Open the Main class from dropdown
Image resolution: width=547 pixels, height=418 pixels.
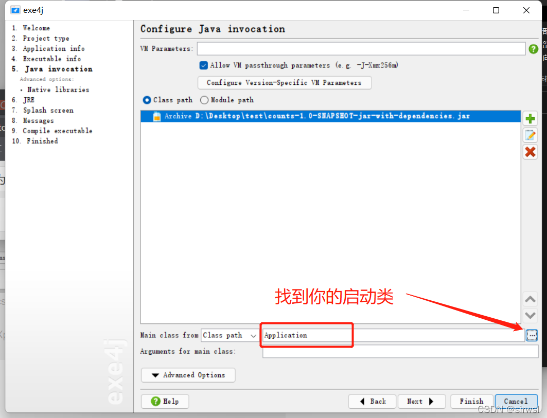(230, 335)
